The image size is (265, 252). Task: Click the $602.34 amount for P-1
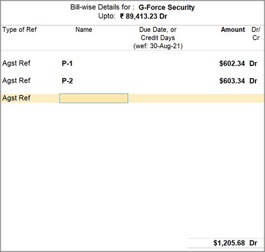pos(232,64)
